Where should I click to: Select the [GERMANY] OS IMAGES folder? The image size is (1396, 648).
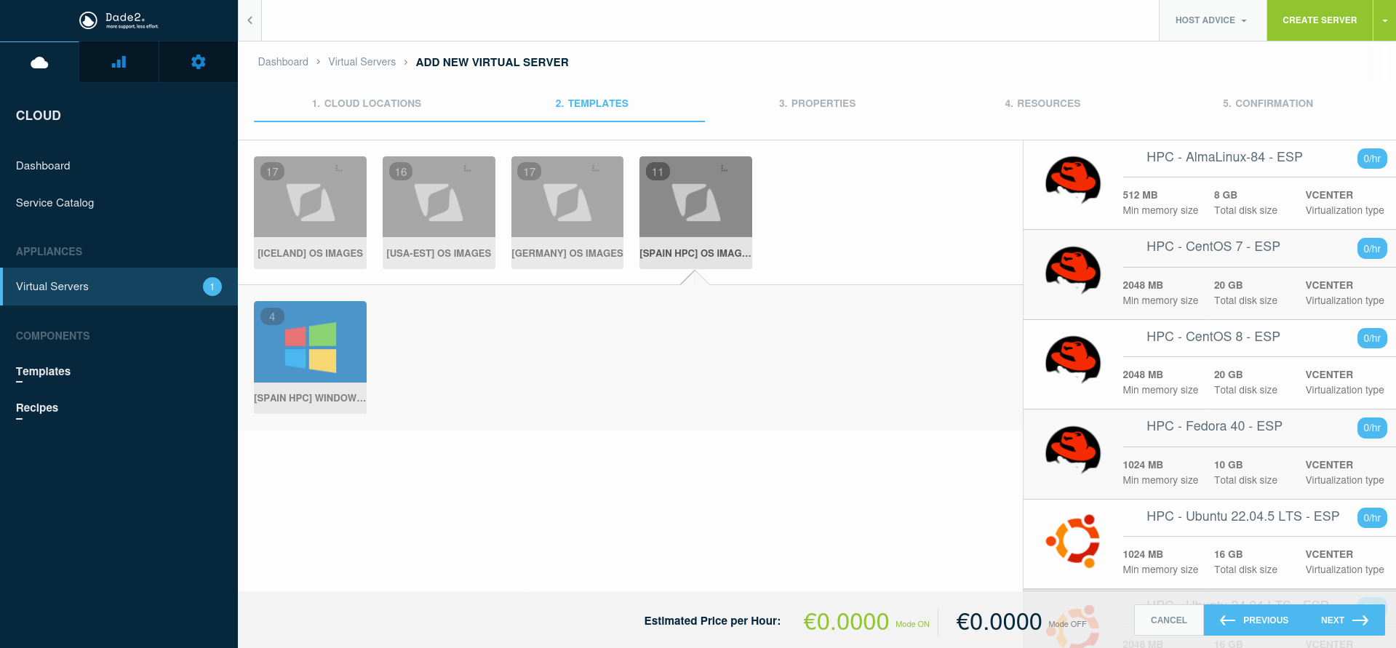(x=567, y=212)
